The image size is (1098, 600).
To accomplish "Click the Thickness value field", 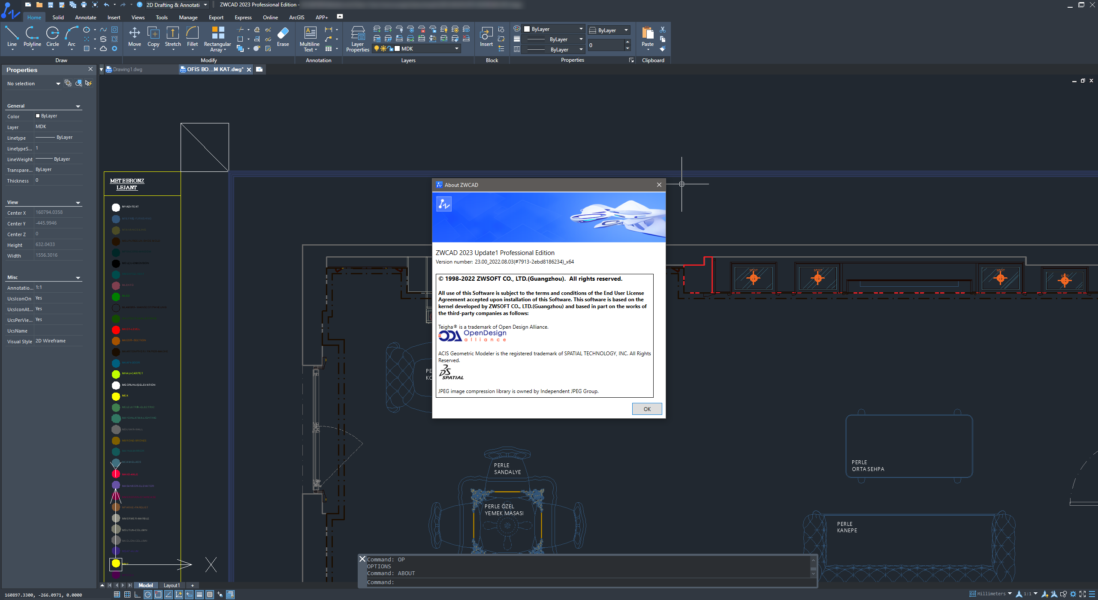I will [x=58, y=180].
